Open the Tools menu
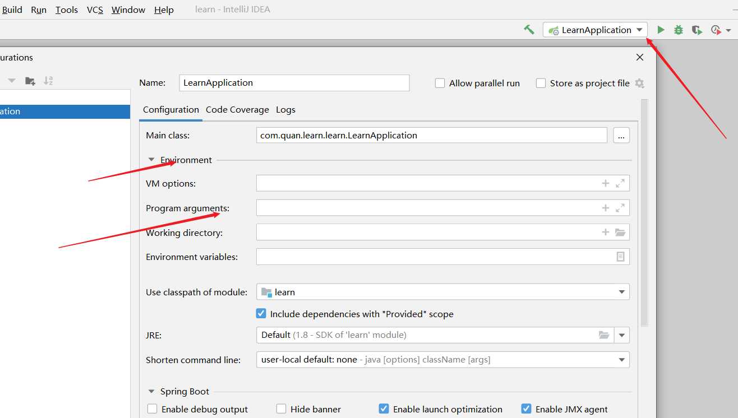The image size is (738, 418). pos(67,10)
